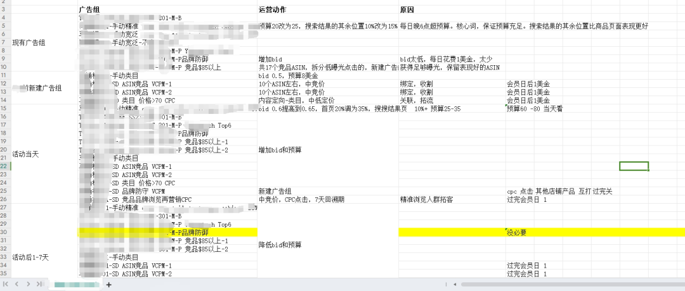Jump to the last sheet tab arrow
Viewport: 685px width, 291px height.
[x=39, y=284]
